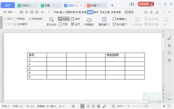Collapse the ribbon with the up chevron

[x=169, y=12]
